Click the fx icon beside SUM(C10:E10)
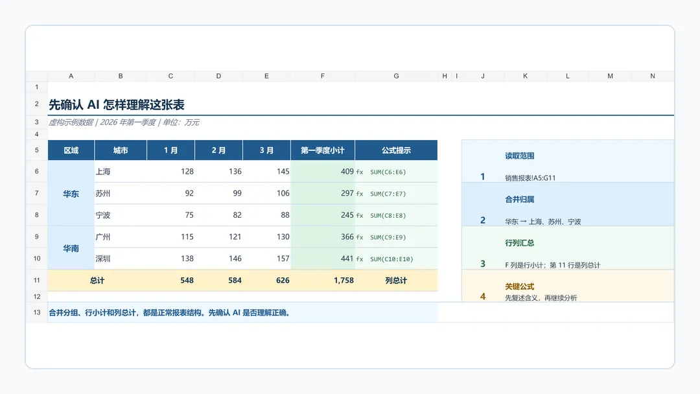 coord(359,259)
